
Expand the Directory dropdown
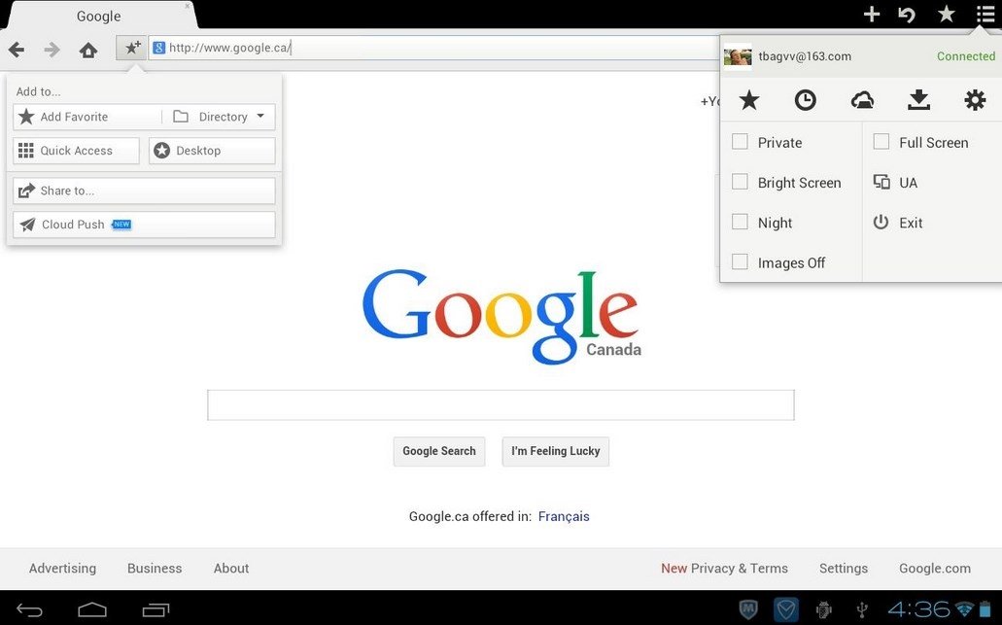point(219,117)
